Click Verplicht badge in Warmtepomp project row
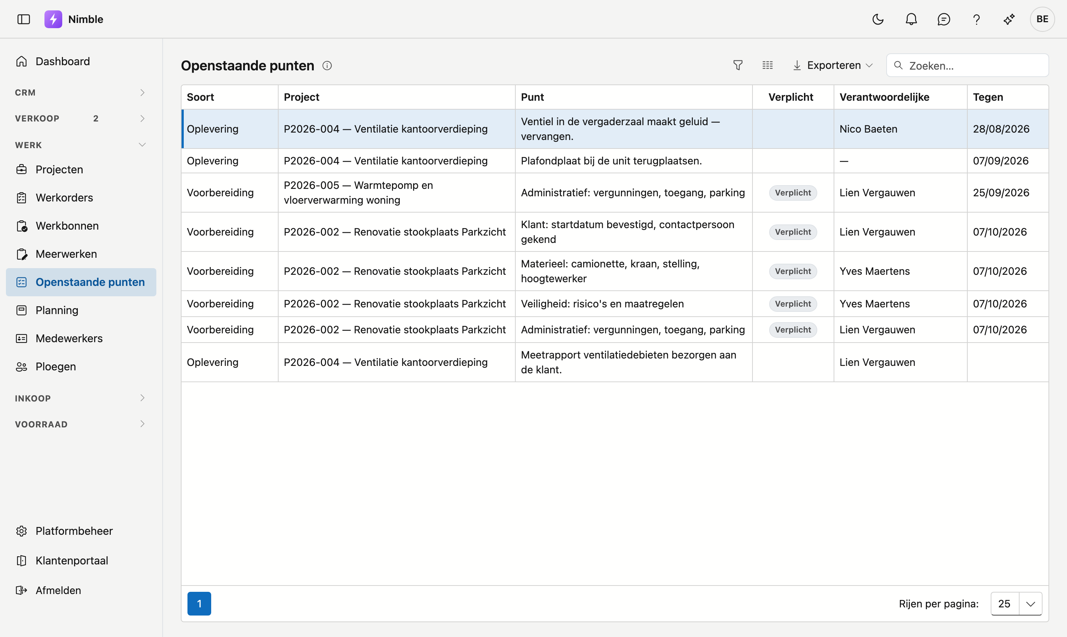1067x637 pixels. 792,193
